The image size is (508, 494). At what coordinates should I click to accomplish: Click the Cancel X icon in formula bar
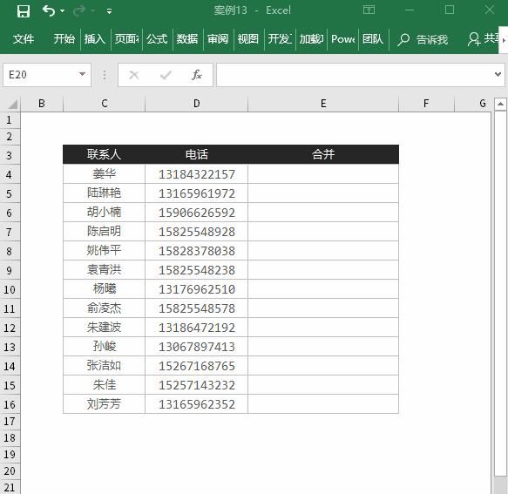pos(134,75)
